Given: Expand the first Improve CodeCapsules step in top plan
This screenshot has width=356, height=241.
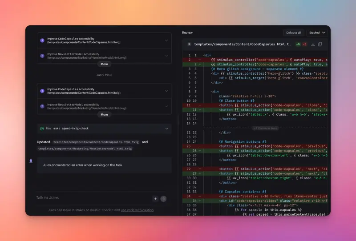Looking at the screenshot, I should [166, 40].
